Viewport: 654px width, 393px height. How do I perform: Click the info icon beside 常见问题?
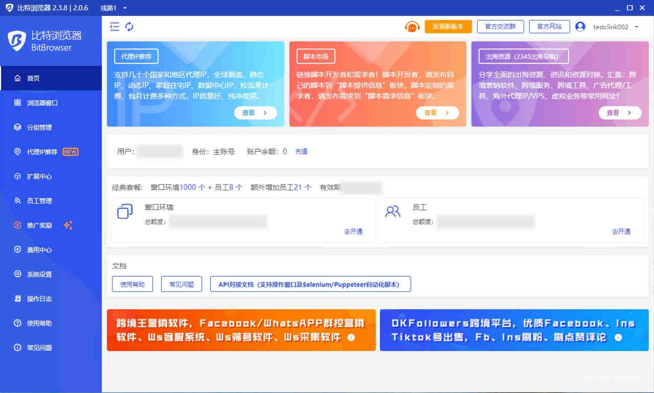tap(17, 348)
